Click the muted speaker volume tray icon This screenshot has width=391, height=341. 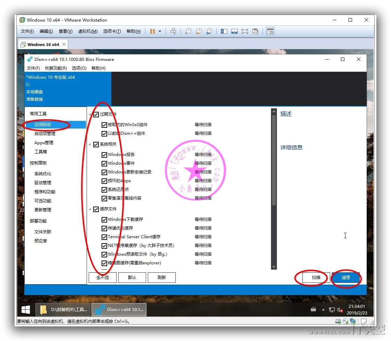click(340, 310)
